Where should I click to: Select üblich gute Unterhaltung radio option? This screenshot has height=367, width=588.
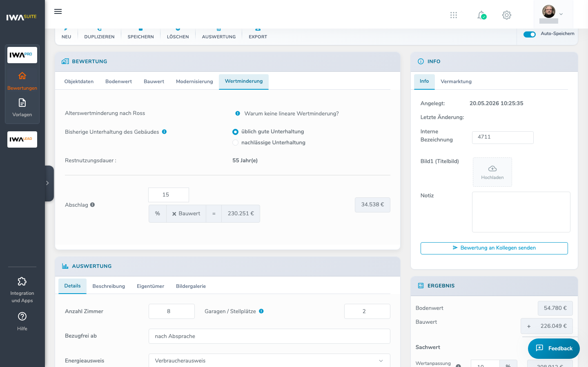click(x=235, y=132)
